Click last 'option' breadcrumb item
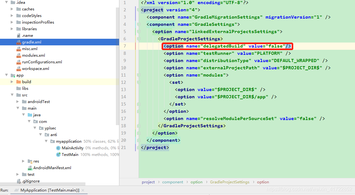This screenshot has height=195, width=355. pyautogui.click(x=263, y=182)
